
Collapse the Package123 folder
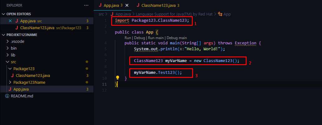(10, 69)
